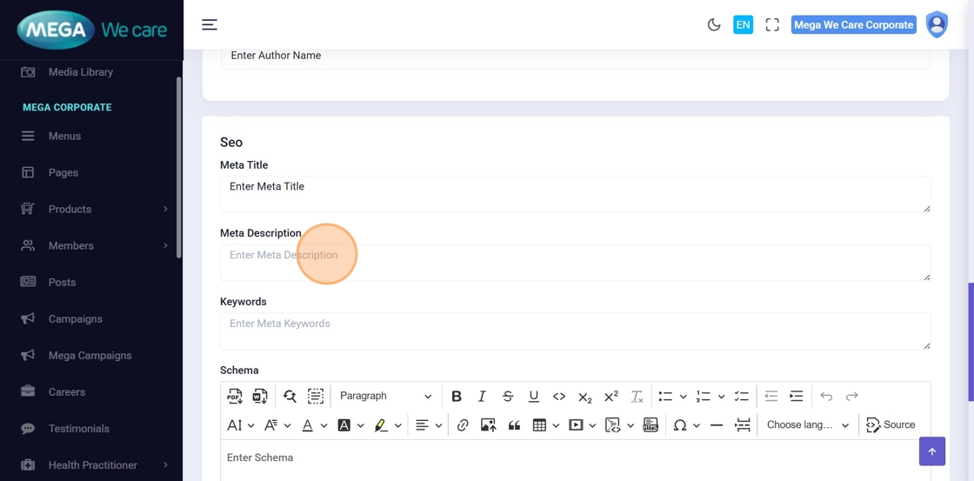Image resolution: width=974 pixels, height=481 pixels.
Task: Open the highlight color picker
Action: [x=397, y=425]
